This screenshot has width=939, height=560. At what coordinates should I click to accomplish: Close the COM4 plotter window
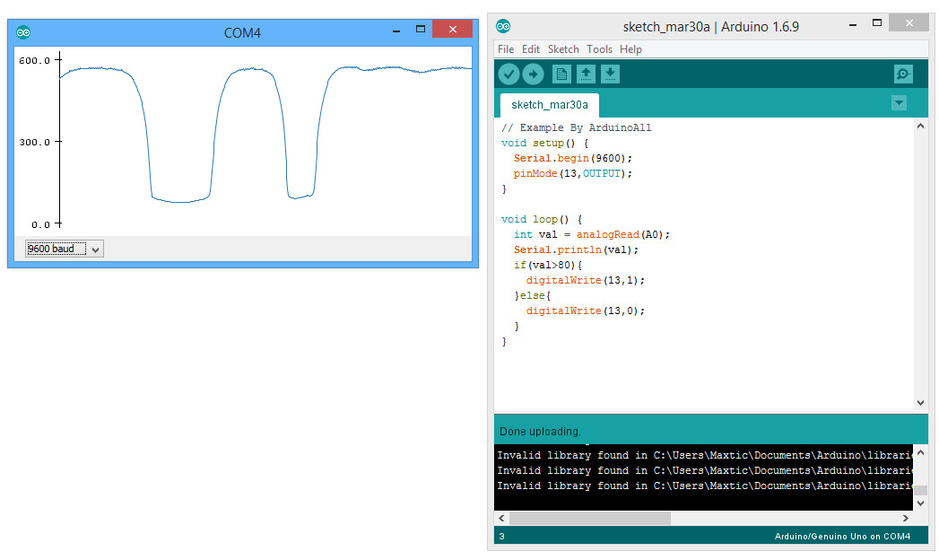453,30
